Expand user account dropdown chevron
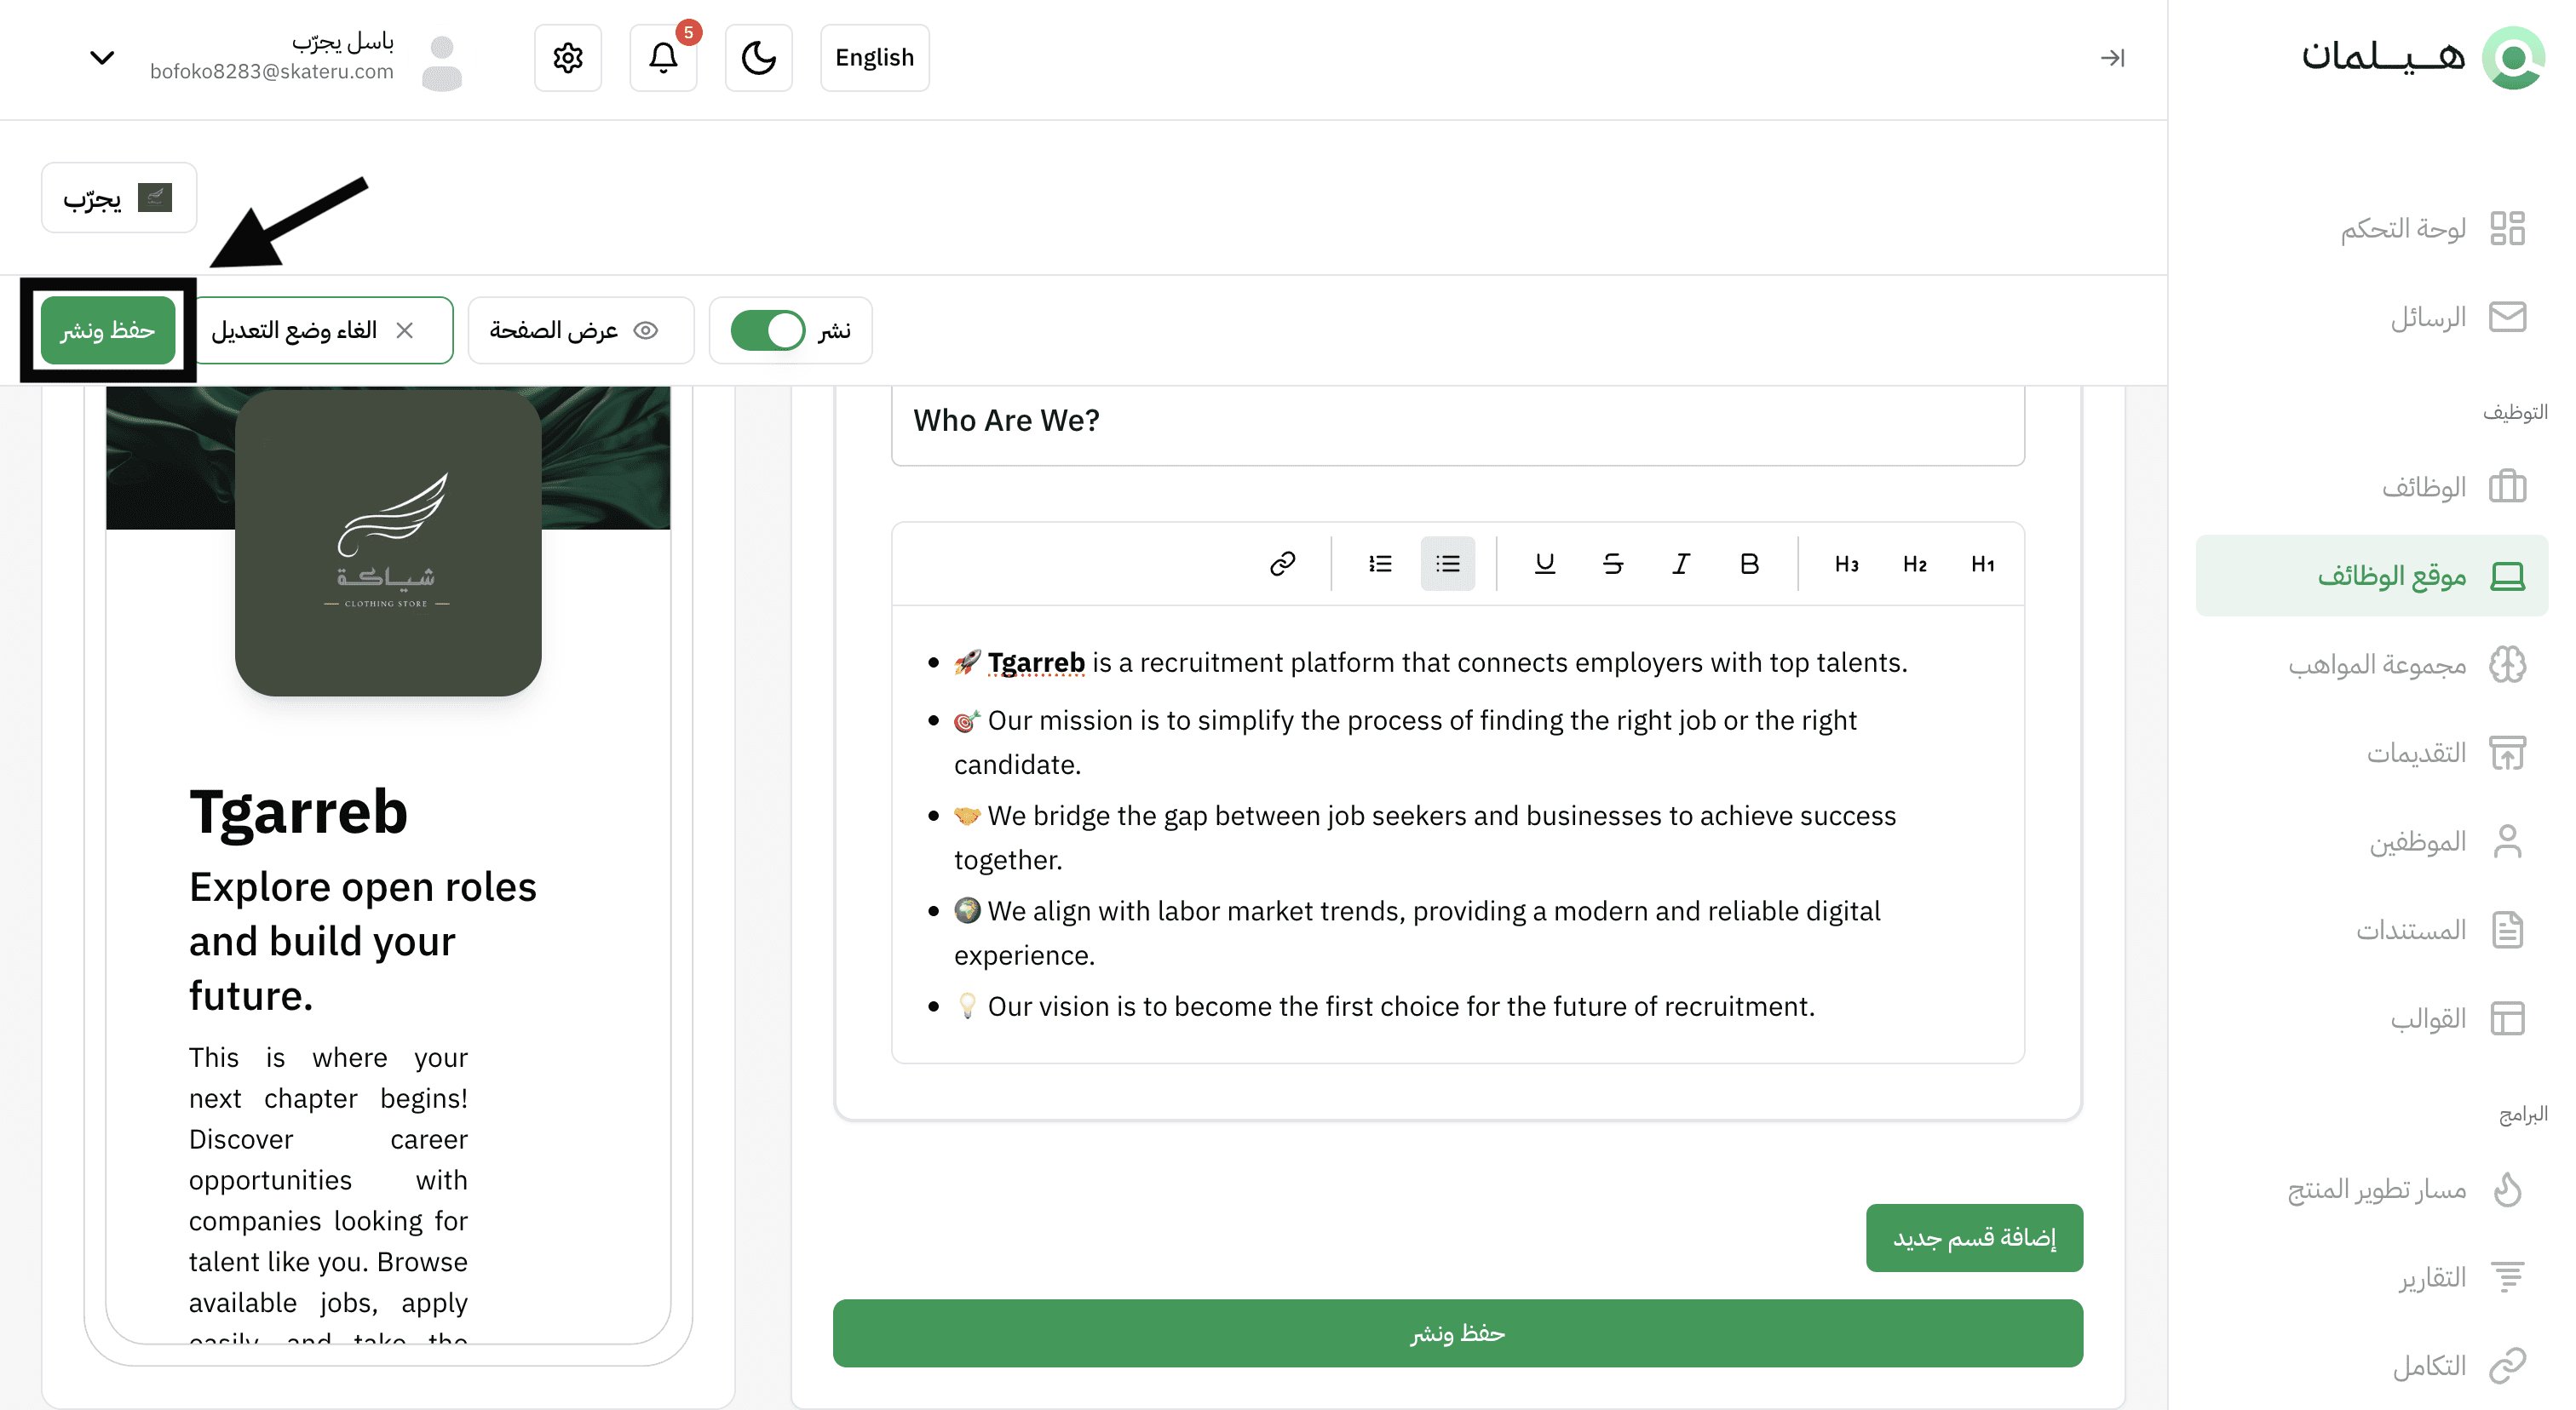The width and height of the screenshot is (2576, 1410). [102, 58]
